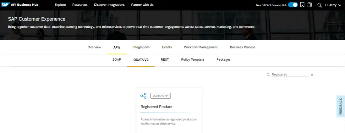Switch to the Overview tab
Viewport: 345px width, 133px height.
(x=94, y=47)
